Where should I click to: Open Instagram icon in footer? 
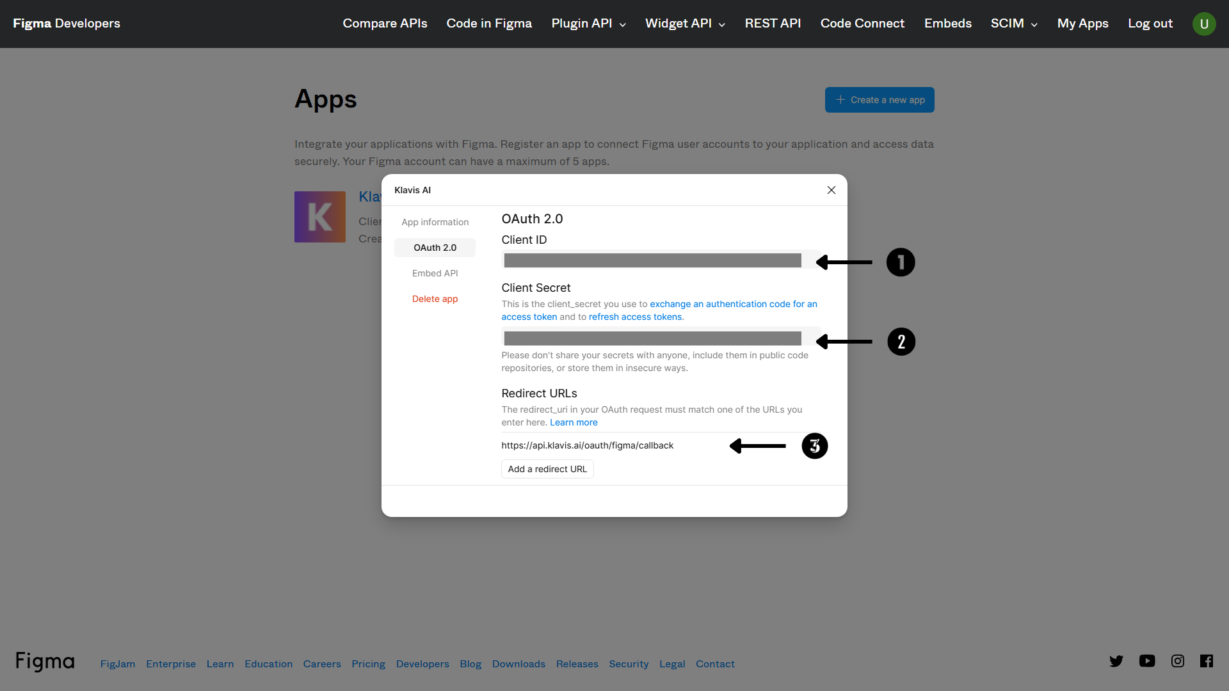coord(1178,661)
